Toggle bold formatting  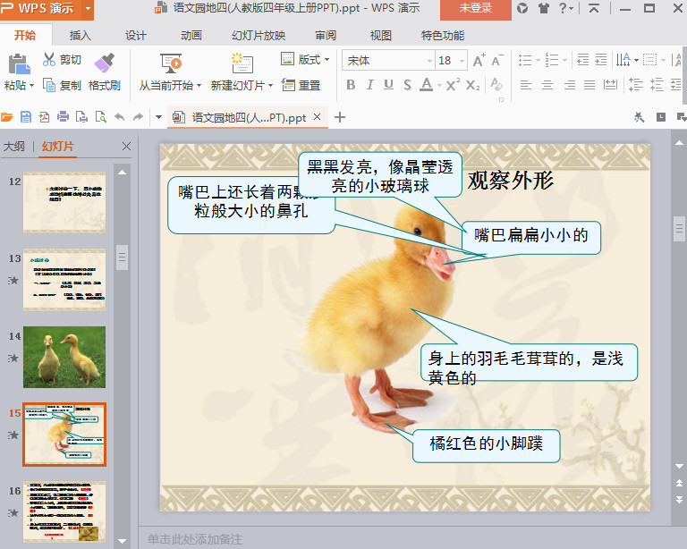click(350, 85)
